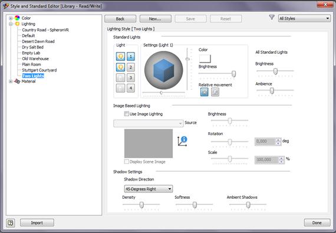Click the Lighting category bulb icon
This screenshot has height=233, width=336.
pyautogui.click(x=17, y=24)
